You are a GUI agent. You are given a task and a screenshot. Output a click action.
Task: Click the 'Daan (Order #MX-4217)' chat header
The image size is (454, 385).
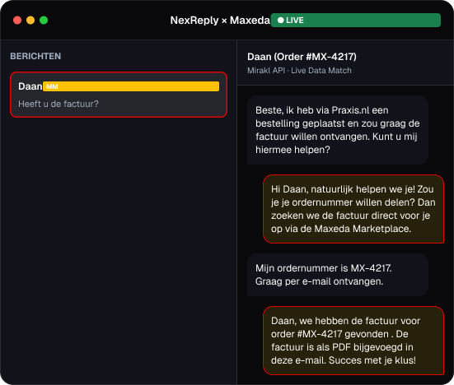(302, 57)
